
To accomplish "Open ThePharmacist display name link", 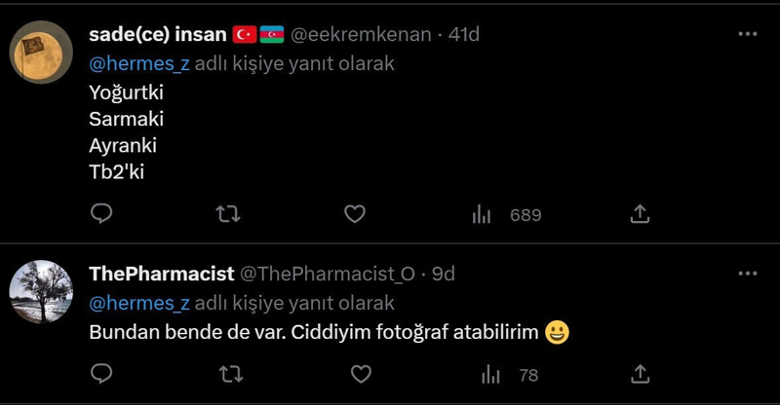I will click(x=161, y=275).
